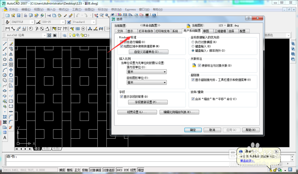Click the Open file icon in toolbar
This screenshot has height=174, width=298.
(x=13, y=15)
